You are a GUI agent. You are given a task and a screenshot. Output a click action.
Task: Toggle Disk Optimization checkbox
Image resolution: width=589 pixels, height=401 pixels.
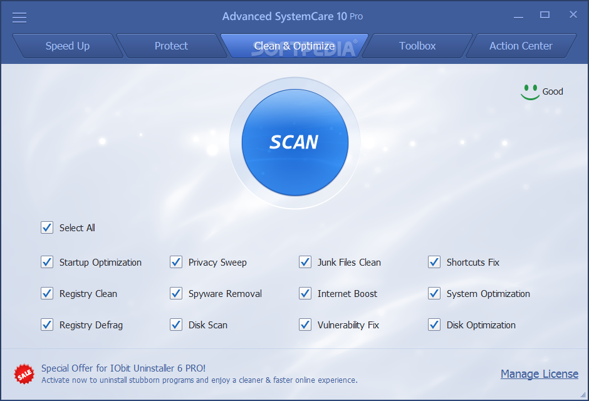pos(434,325)
